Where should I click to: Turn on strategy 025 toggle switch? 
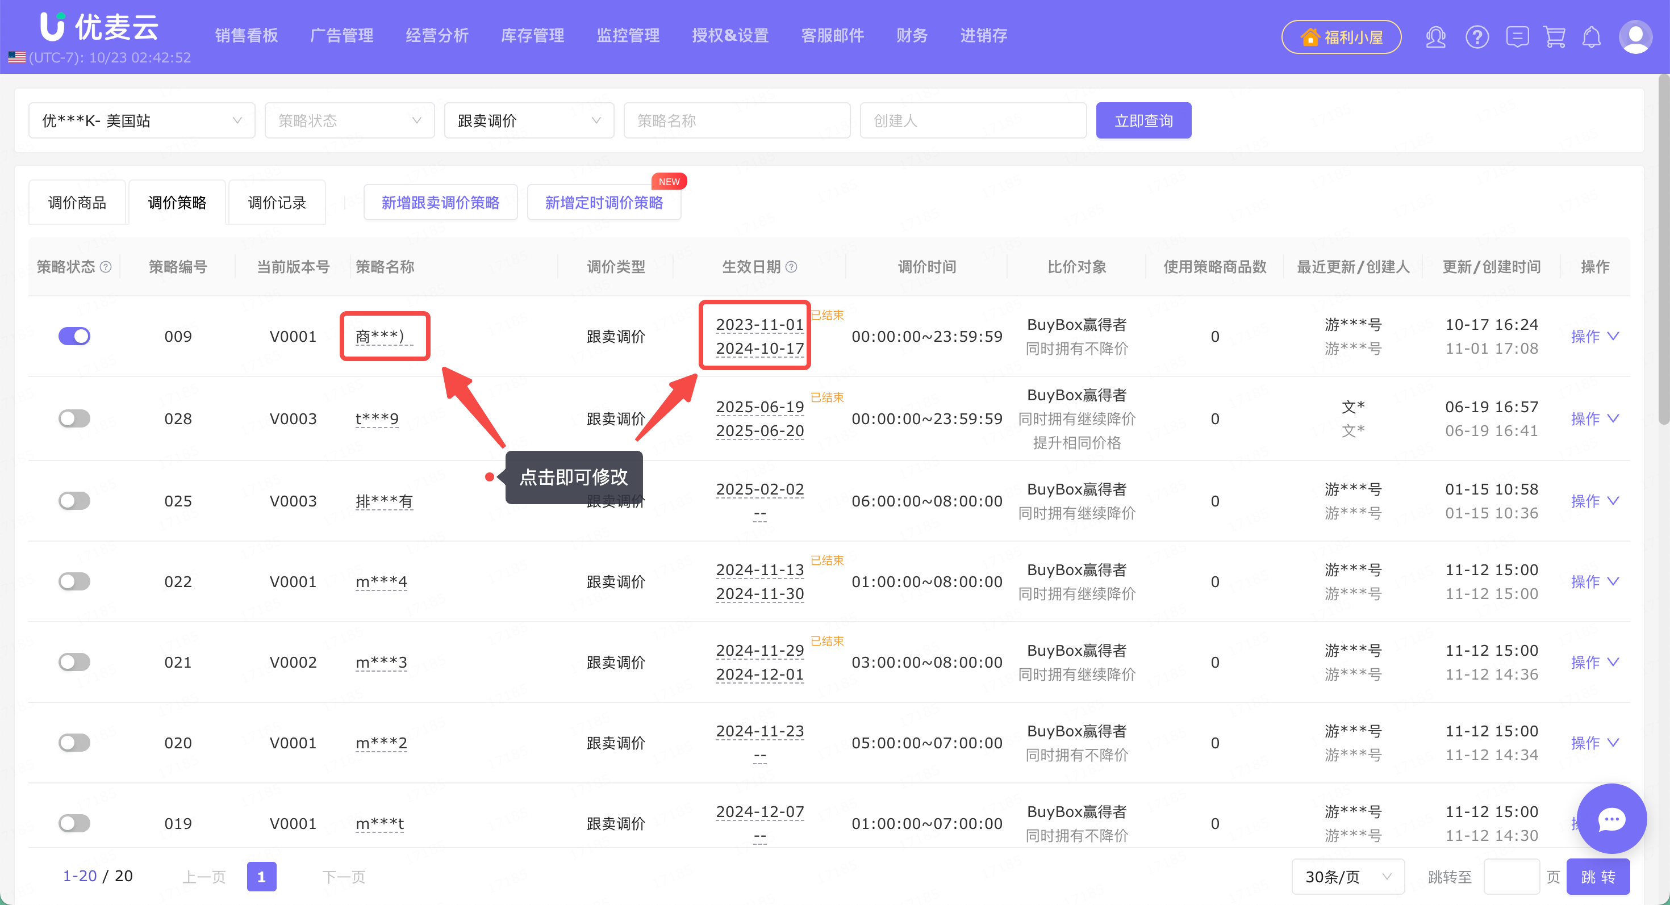74,501
